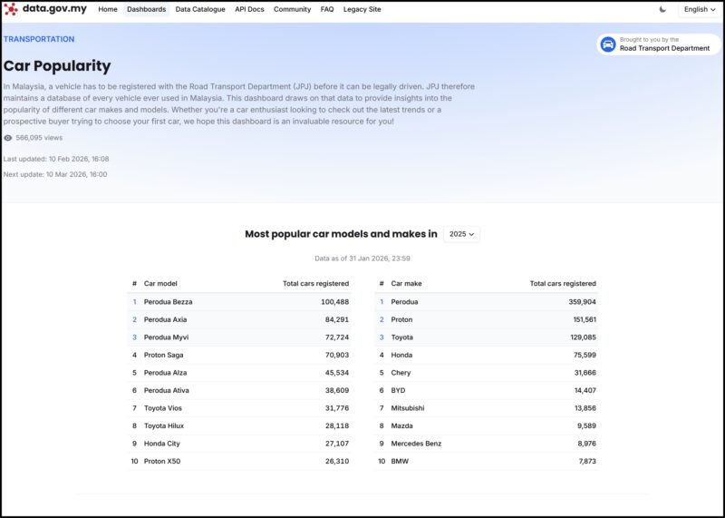This screenshot has height=518, width=725.
Task: Select the Perodua Ativa row
Action: coord(239,390)
